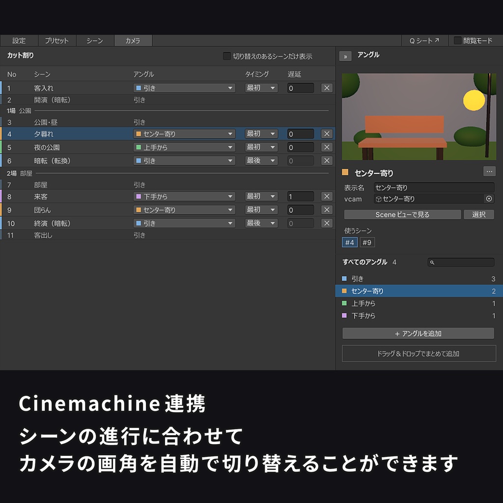
Task: Enable the 閲覧モード checkbox
Action: pyautogui.click(x=457, y=40)
